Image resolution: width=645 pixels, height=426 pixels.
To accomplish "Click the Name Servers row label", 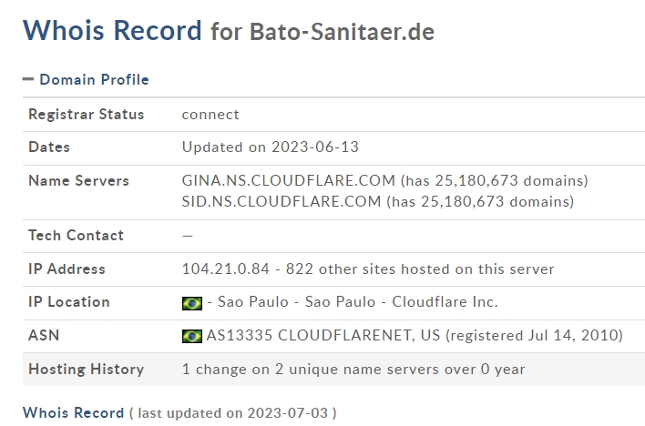I will 78,181.
